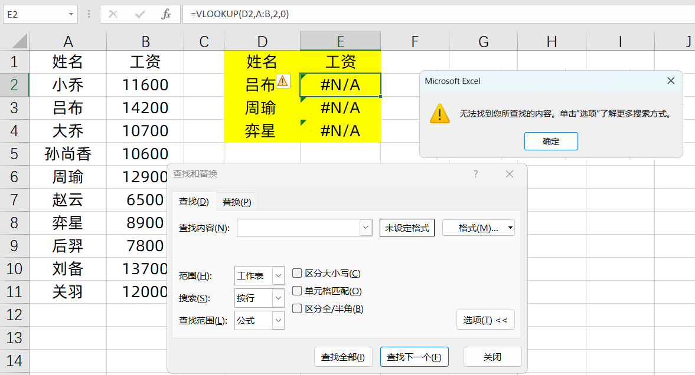Click the 未设定格式 preview button
The width and height of the screenshot is (695, 375).
coord(407,228)
